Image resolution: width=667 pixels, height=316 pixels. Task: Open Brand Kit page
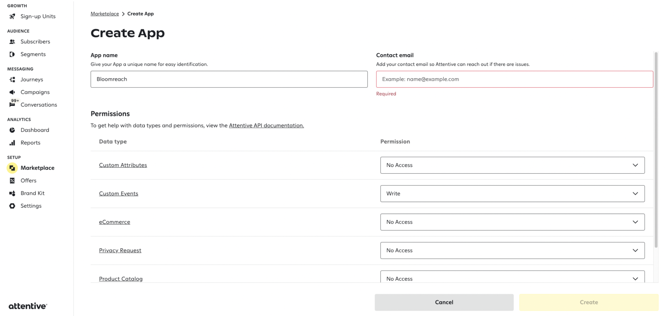click(x=33, y=193)
